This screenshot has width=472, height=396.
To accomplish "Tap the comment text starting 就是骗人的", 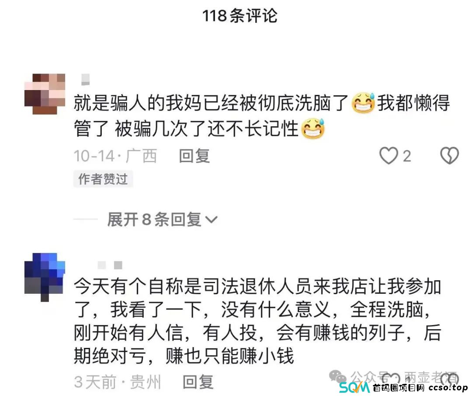I will 262,116.
